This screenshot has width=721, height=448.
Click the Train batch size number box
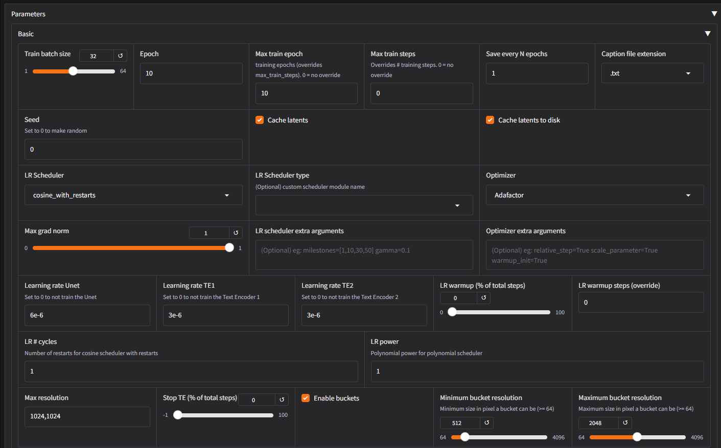97,56
